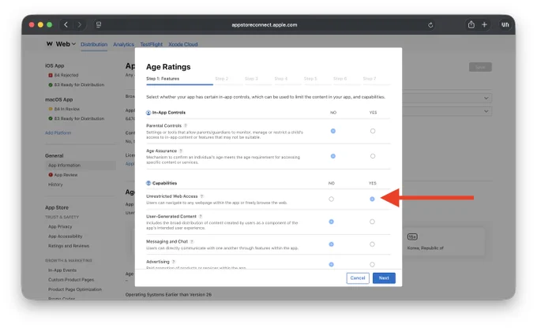Open Ratings and Reviews in the sidebar
The image size is (537, 328).
click(x=69, y=246)
